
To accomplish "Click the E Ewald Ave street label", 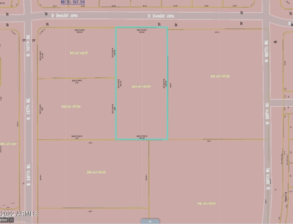I will click(161, 16).
